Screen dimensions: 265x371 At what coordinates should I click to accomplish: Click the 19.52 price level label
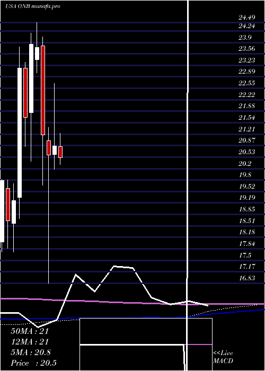point(246,186)
